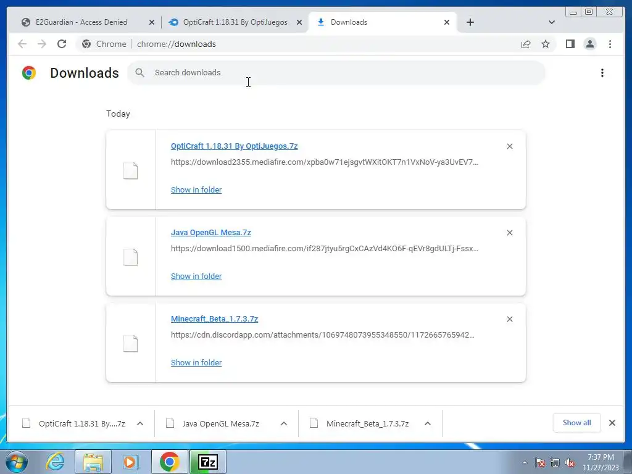Reload the page with the refresh icon
This screenshot has width=632, height=474.
pyautogui.click(x=62, y=44)
